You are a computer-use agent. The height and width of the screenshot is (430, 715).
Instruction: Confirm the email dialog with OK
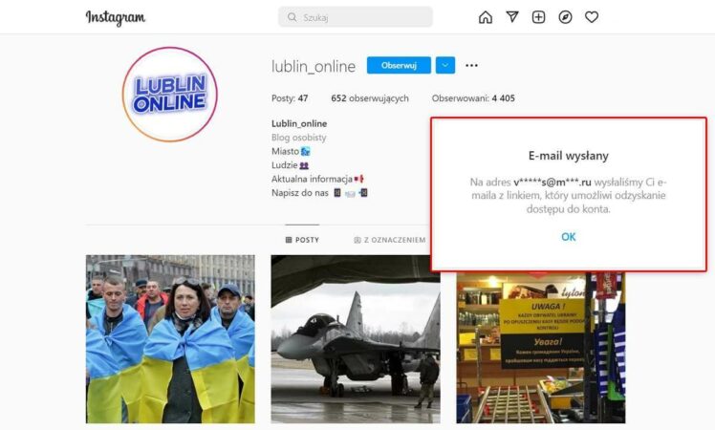coord(568,237)
